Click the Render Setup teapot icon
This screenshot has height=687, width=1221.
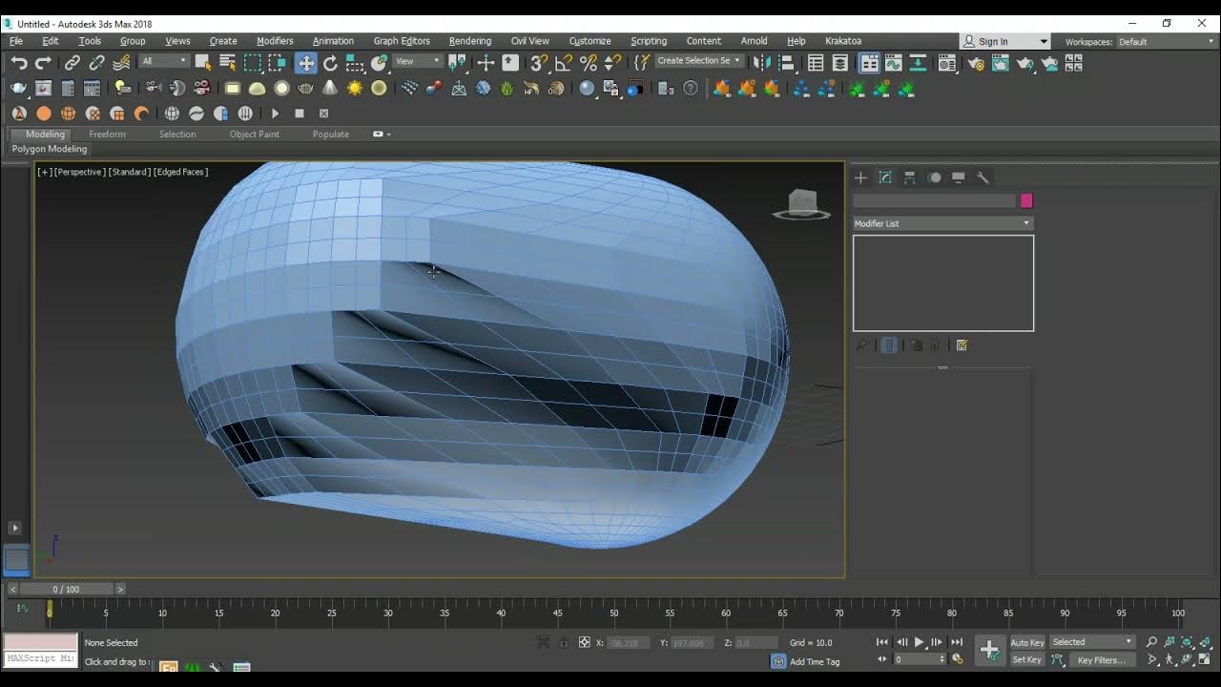[x=976, y=63]
